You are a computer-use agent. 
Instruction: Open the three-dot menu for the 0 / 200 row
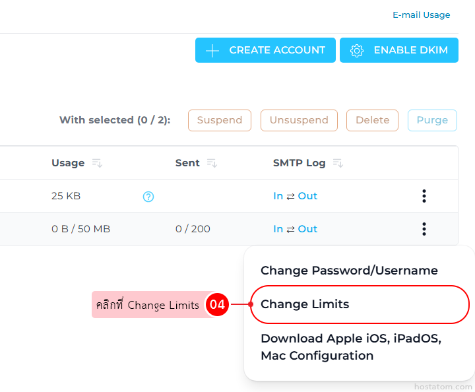pyautogui.click(x=424, y=229)
